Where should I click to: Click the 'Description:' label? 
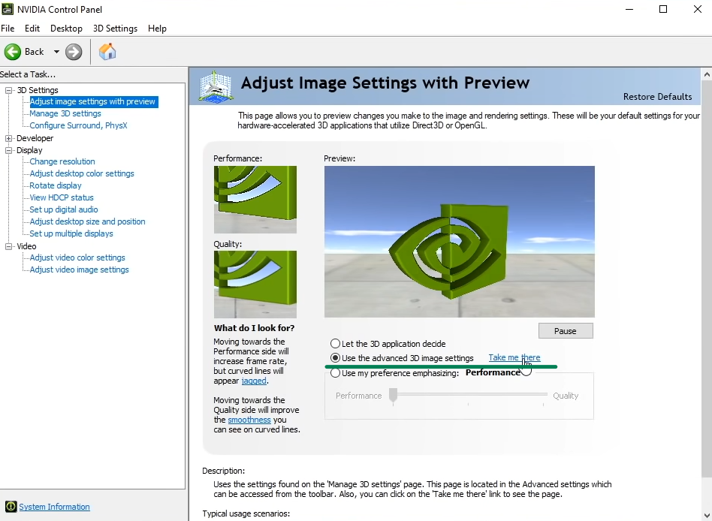tap(223, 471)
